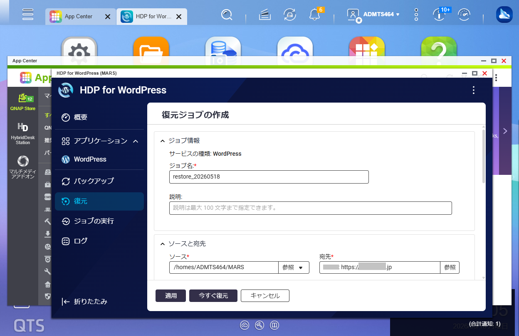Switch to the HDP for WordPress taskbar tab

(147, 17)
